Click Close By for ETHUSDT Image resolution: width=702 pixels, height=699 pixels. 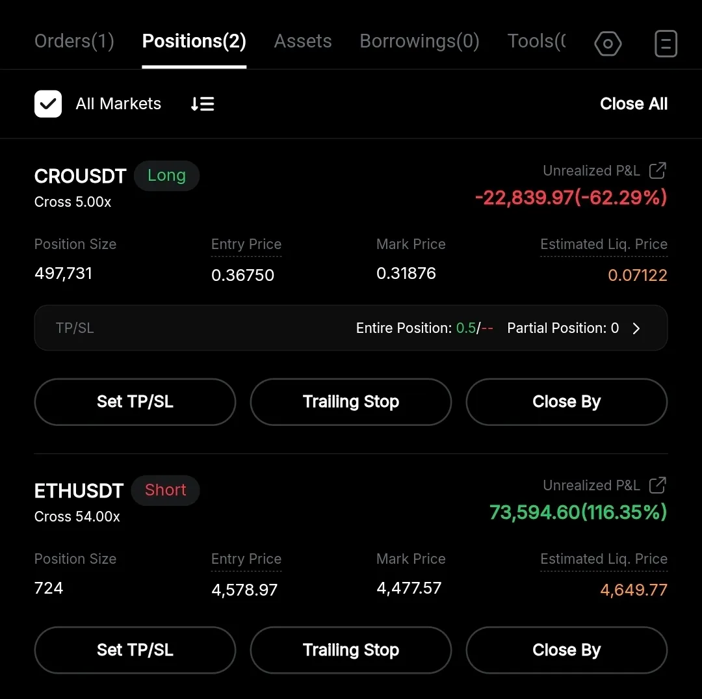click(566, 650)
